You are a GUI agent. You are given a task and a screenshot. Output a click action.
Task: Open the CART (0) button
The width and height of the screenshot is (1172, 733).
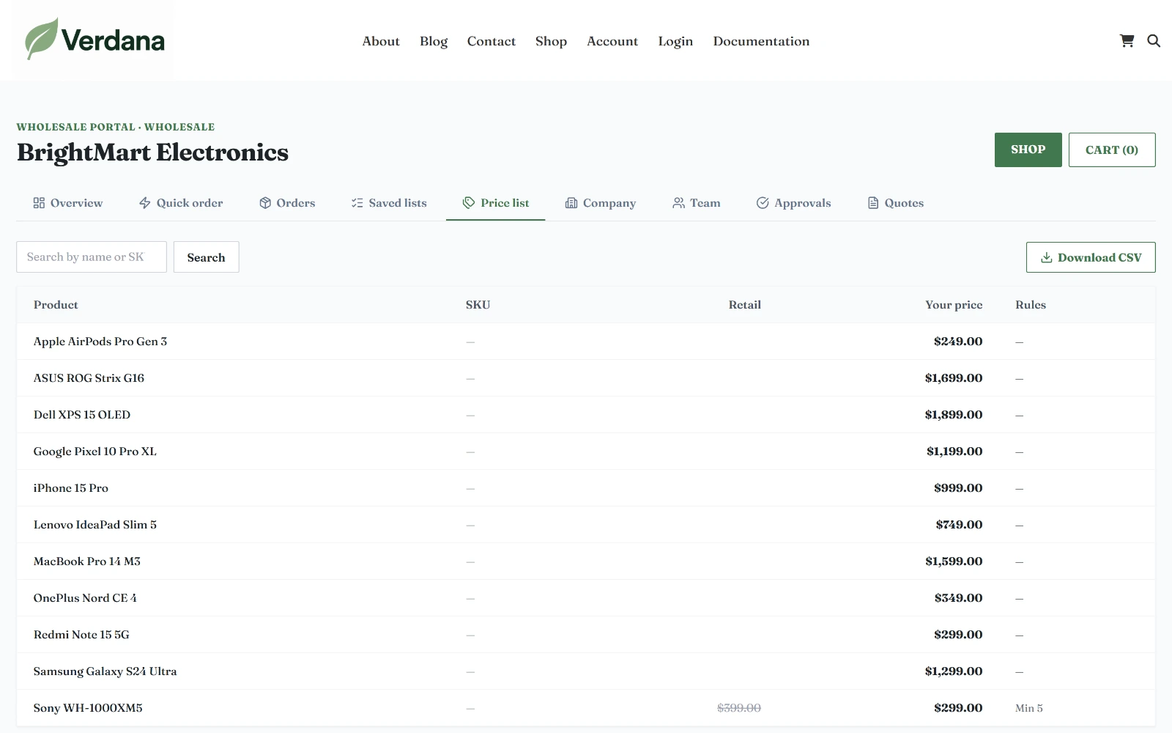pos(1112,150)
